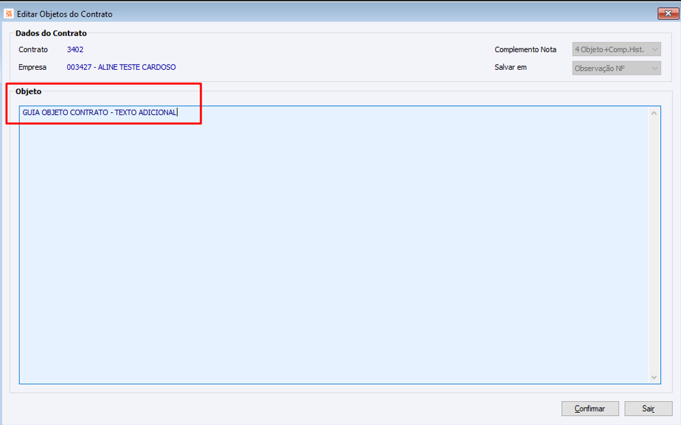The image size is (681, 425).
Task: Click the Empresa label
Action: coord(32,67)
